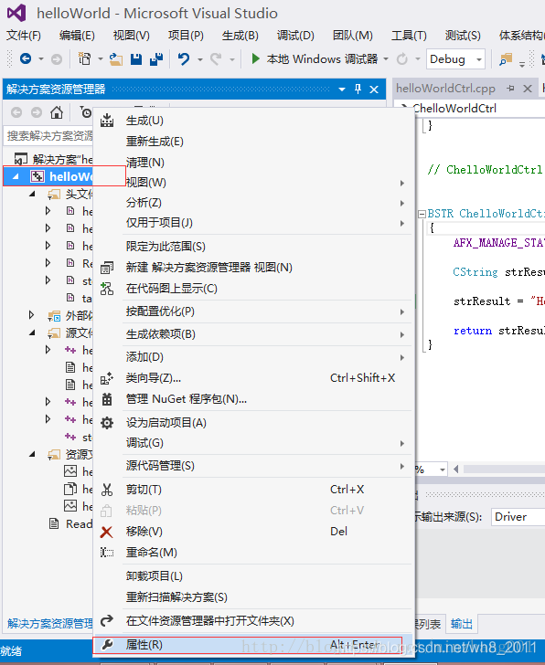The height and width of the screenshot is (665, 545).
Task: Choose 在文件资源管理器中打开文件夹(X) entry
Action: (x=253, y=621)
